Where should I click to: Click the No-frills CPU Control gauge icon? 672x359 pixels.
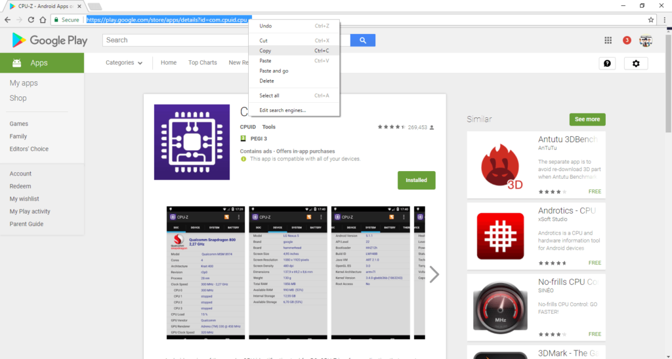tap(500, 307)
